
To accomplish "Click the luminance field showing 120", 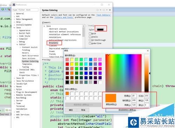I will coord(134,105).
